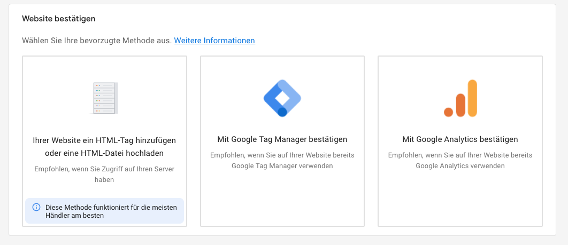Click the server rack icon
Screen dimensions: 568x245
pyautogui.click(x=104, y=98)
